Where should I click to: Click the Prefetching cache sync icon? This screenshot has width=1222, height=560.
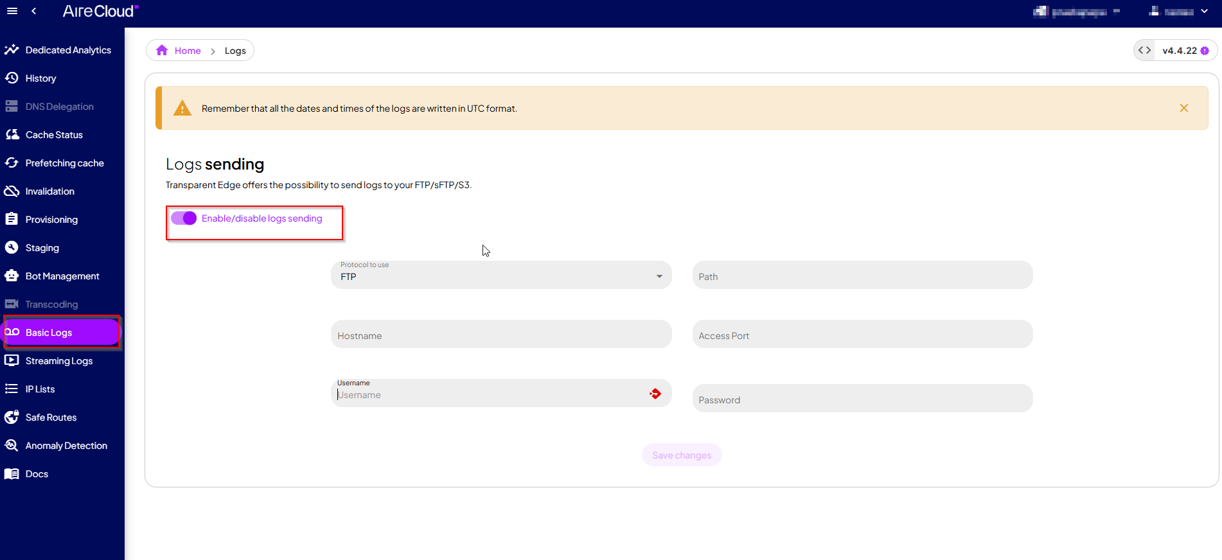point(12,162)
